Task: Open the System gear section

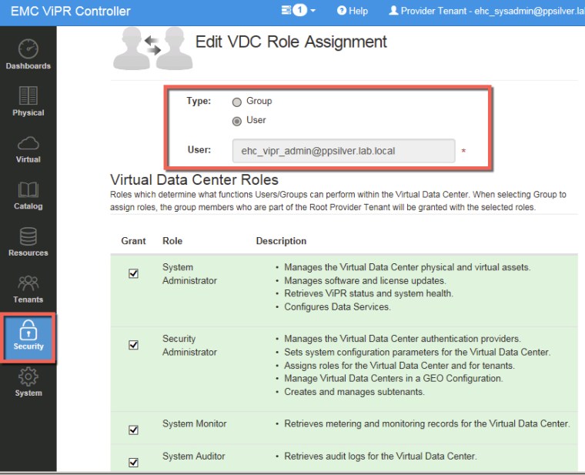Action: (28, 383)
